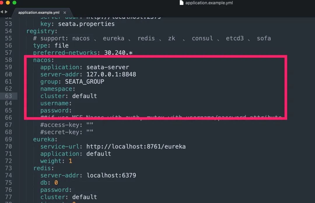Click the green maximize window button

(15, 3)
